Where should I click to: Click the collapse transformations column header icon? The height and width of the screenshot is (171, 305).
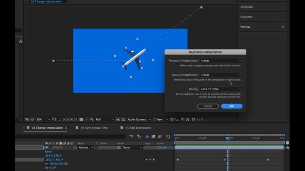pos(50,143)
